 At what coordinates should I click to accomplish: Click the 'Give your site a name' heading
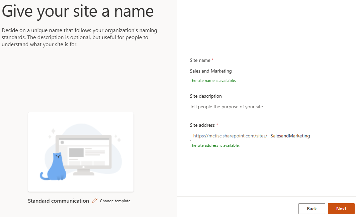[x=78, y=11]
